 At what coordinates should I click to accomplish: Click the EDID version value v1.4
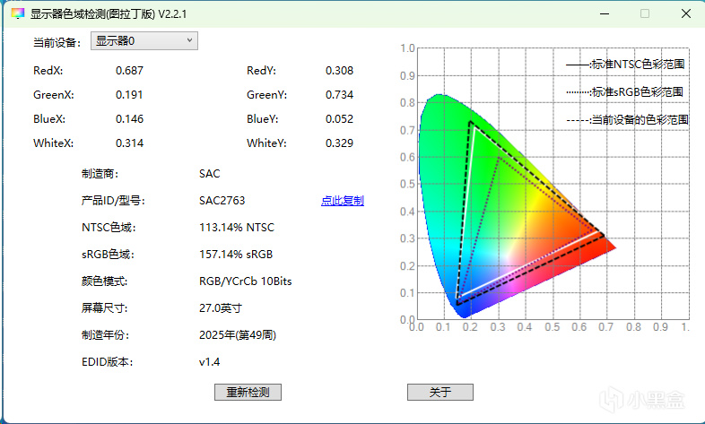pyautogui.click(x=210, y=362)
